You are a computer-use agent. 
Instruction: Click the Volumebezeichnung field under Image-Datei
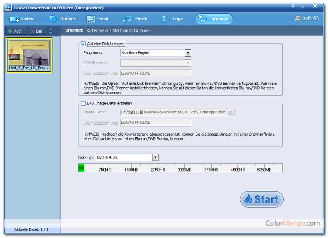(156, 122)
